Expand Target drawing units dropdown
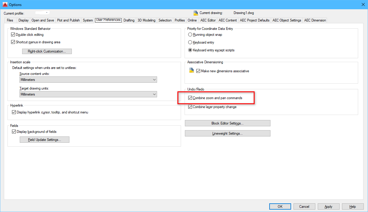Screen dimensions: 368x212 (x=88, y=94)
